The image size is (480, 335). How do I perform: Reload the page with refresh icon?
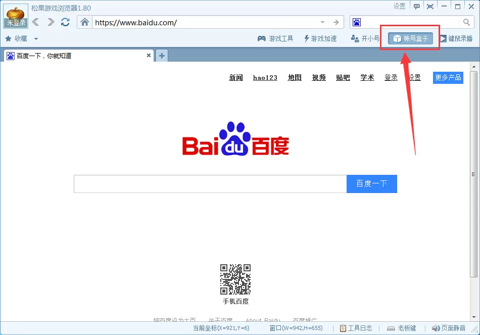coord(65,22)
